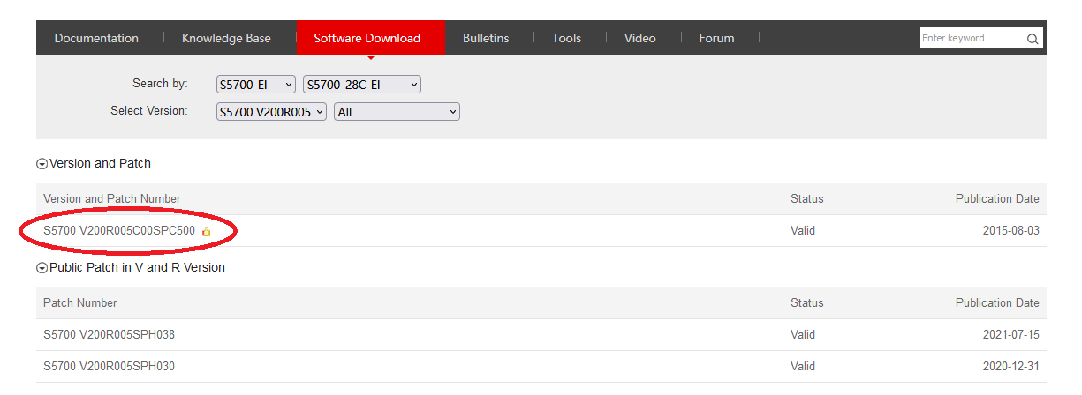Click the Version and Patch Number header
The image size is (1082, 395).
coord(112,199)
